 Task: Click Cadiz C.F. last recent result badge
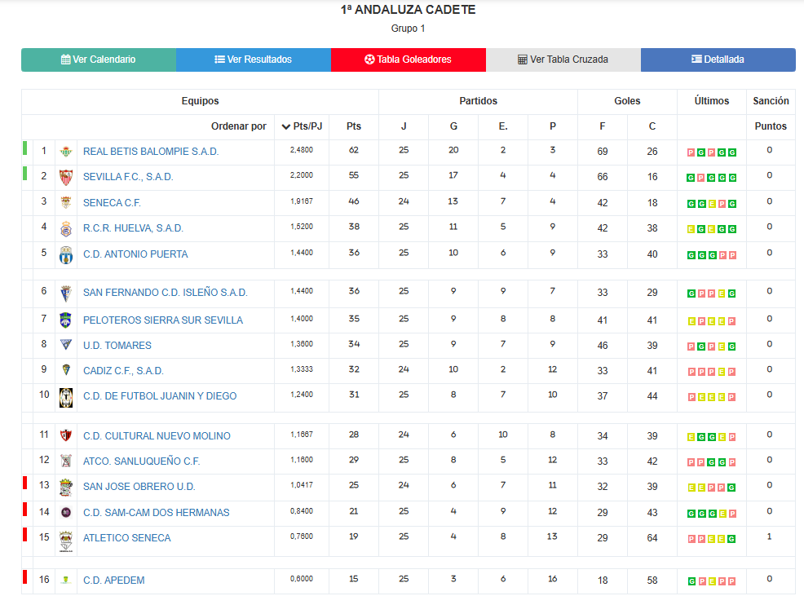point(732,372)
